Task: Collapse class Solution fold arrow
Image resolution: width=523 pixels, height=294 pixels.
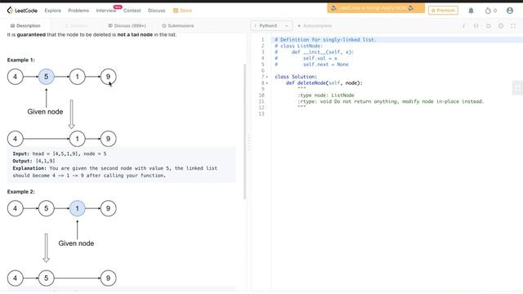Action: [267, 77]
